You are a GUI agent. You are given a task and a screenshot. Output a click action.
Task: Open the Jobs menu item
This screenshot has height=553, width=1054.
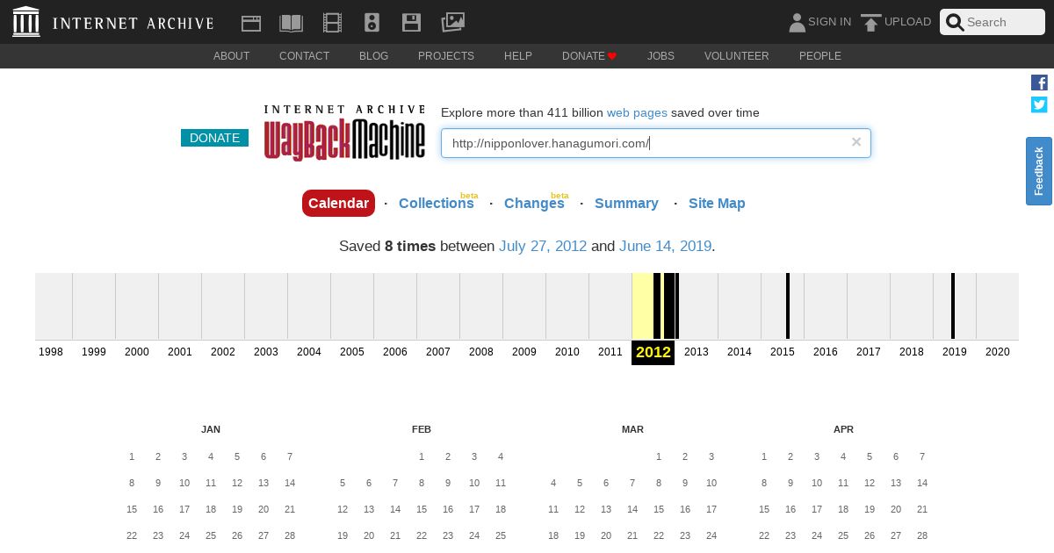[x=661, y=56]
